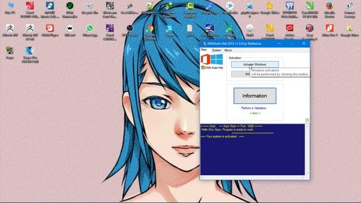Open GOM Player desktop icon
The image size is (361, 203).
point(50,30)
